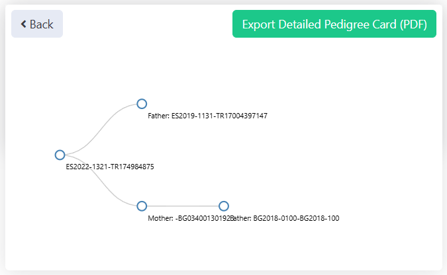Click the word Back in the top-left button
The width and height of the screenshot is (447, 275).
pos(41,24)
